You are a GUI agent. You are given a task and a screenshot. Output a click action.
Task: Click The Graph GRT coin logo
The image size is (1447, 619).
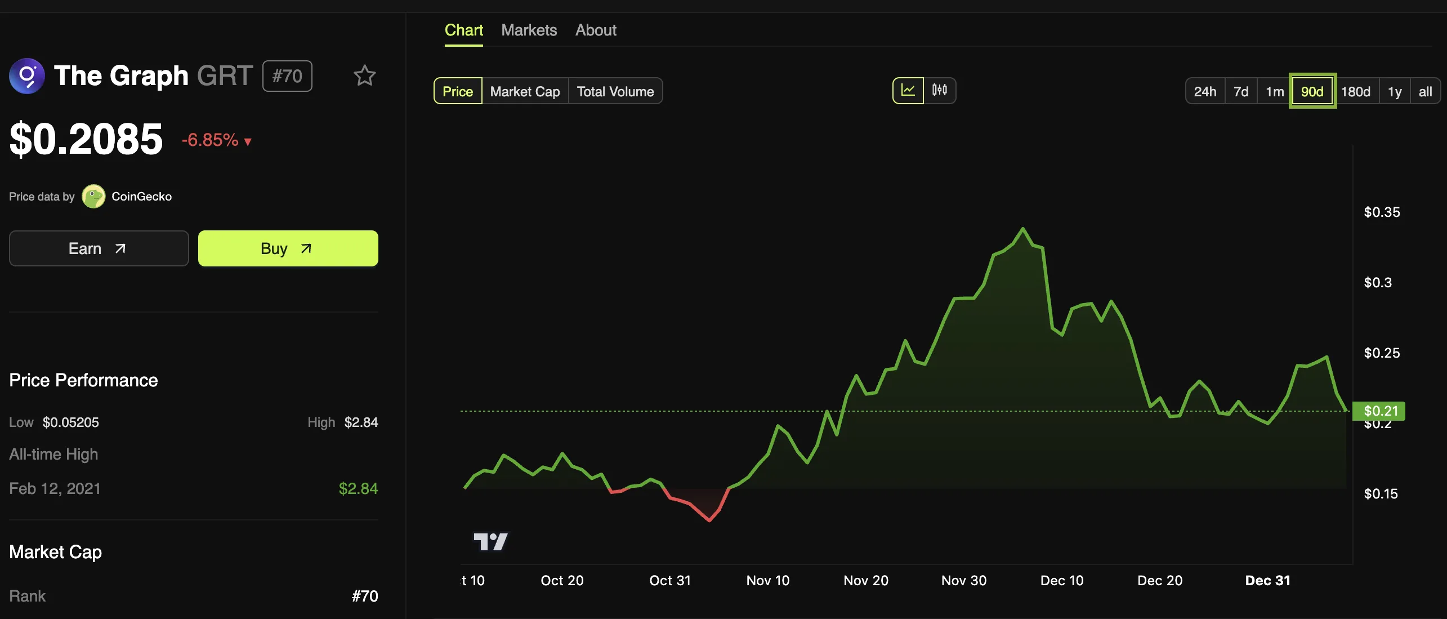(26, 76)
